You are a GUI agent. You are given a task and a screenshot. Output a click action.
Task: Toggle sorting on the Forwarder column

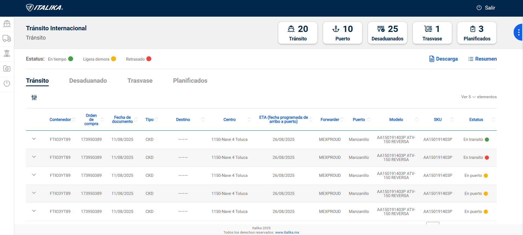(330, 120)
